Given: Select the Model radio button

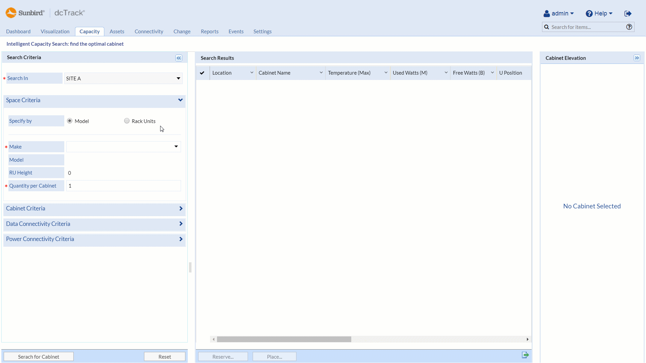Looking at the screenshot, I should [70, 121].
